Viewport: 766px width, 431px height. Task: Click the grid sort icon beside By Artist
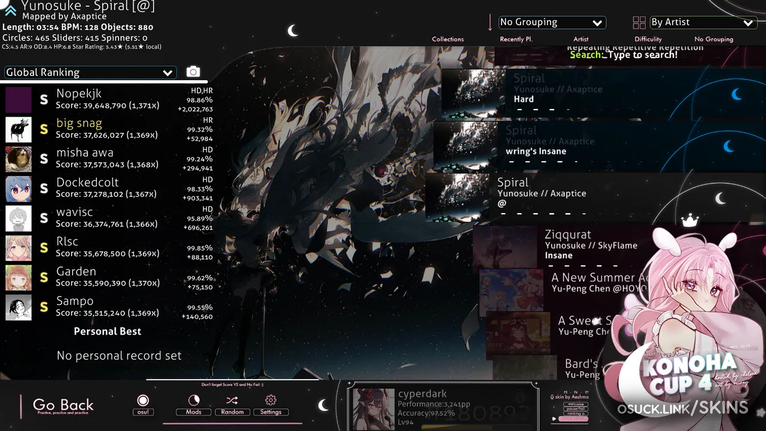coord(639,23)
